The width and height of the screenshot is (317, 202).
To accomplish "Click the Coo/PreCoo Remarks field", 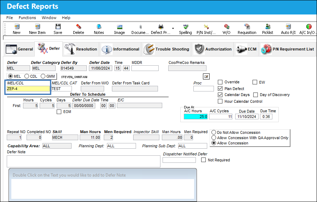I will tap(187, 69).
